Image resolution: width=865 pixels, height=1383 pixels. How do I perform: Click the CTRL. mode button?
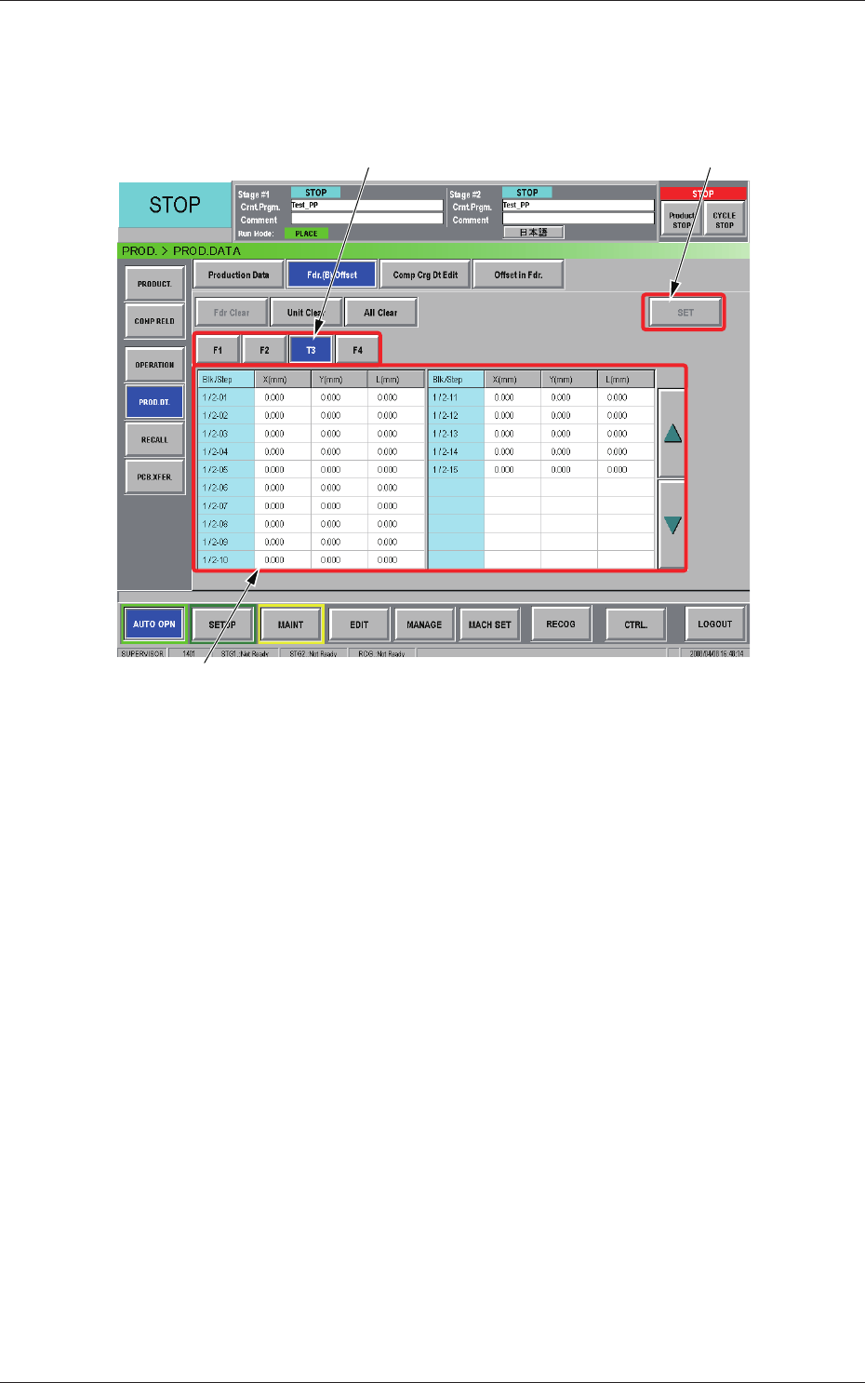636,624
